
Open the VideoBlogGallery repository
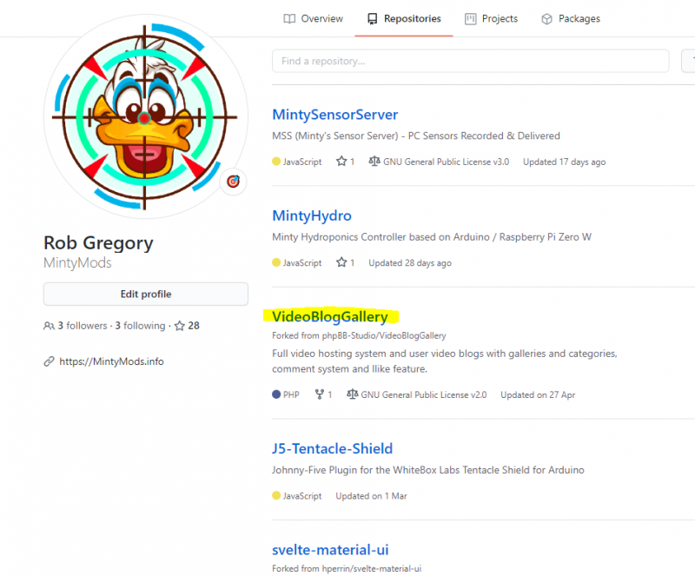pyautogui.click(x=329, y=316)
